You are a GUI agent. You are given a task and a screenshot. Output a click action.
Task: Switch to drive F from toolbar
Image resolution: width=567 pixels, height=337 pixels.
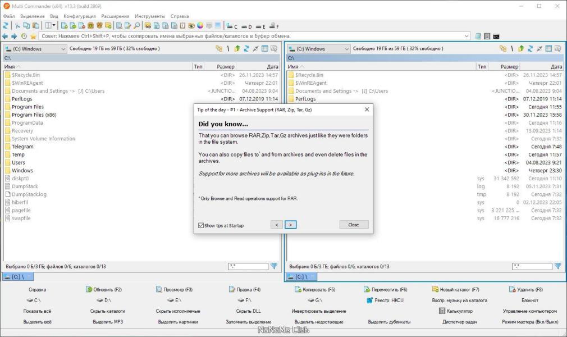pyautogui.click(x=274, y=26)
